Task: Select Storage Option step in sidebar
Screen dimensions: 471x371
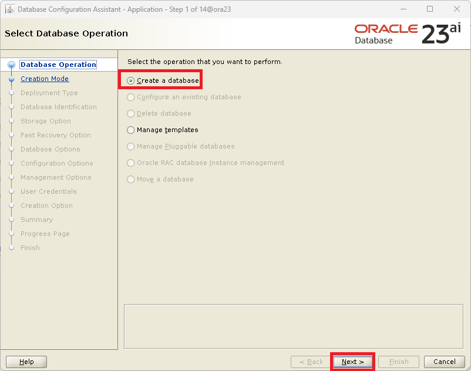Action: (x=46, y=121)
